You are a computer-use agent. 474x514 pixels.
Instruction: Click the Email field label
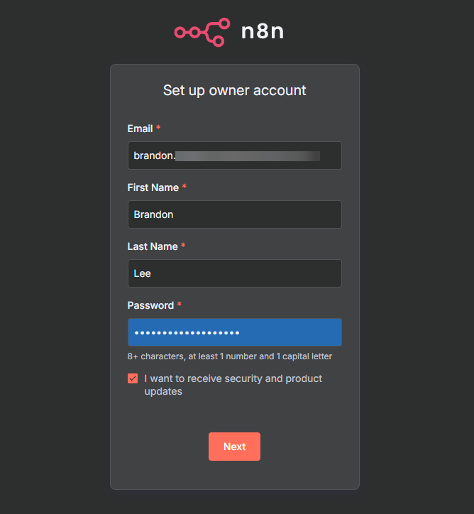[140, 128]
